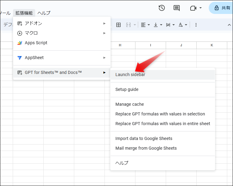The width and height of the screenshot is (233, 186).
Task: Select Import data to Google Sheets
Action: pos(163,138)
